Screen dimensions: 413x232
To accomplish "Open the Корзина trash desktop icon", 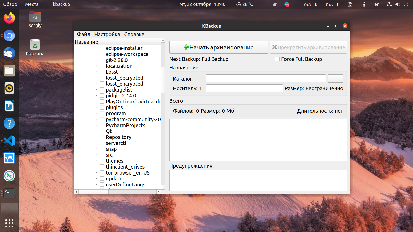I will [35, 48].
